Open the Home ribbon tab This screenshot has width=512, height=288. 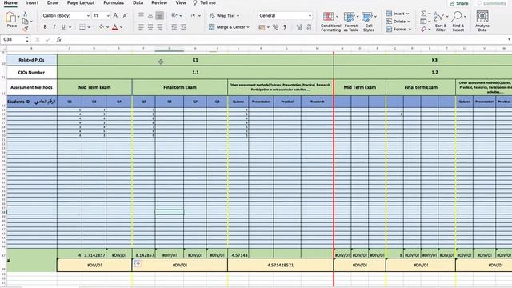(x=10, y=2)
